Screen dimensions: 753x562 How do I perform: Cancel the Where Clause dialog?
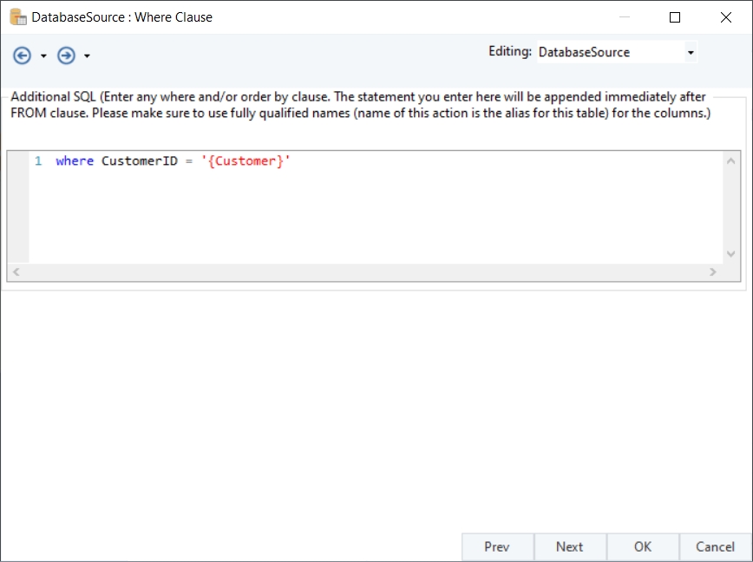pyautogui.click(x=715, y=546)
